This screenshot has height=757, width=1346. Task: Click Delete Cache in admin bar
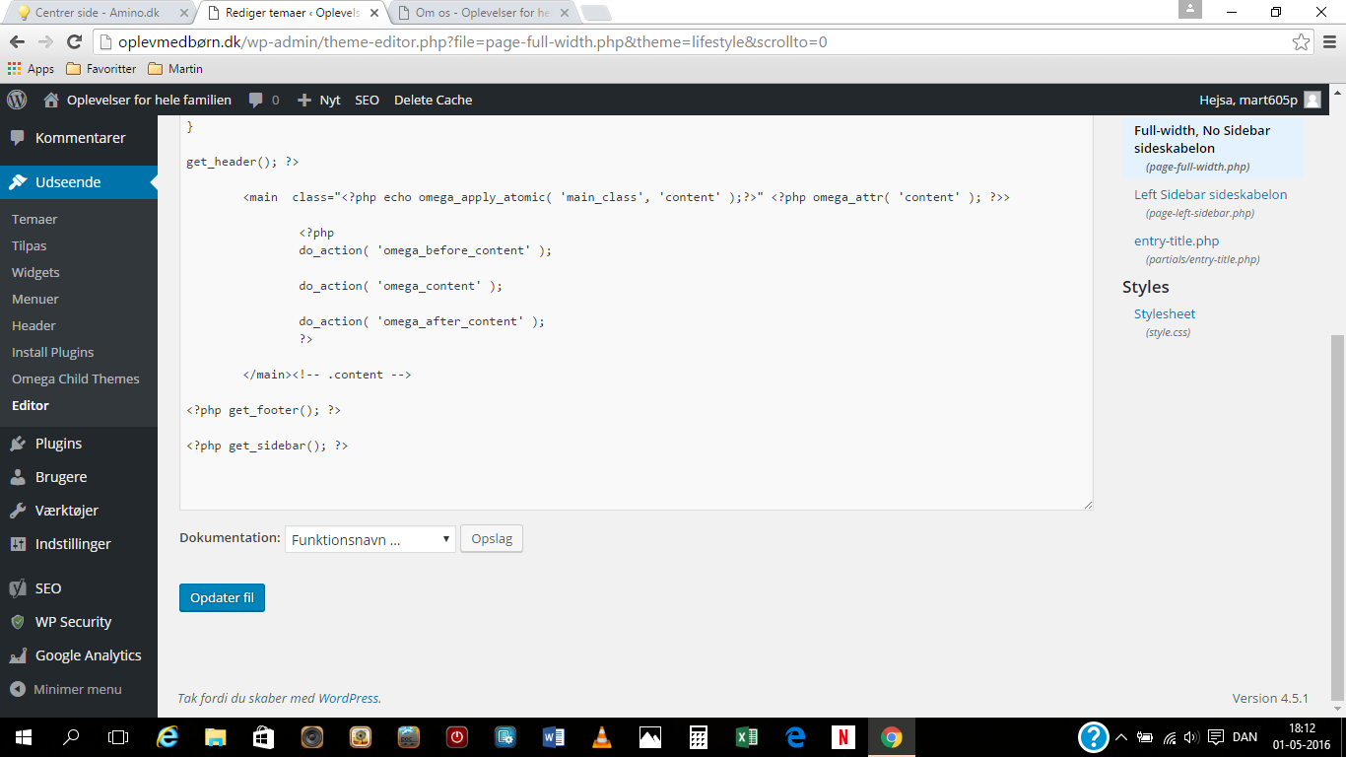(x=433, y=100)
